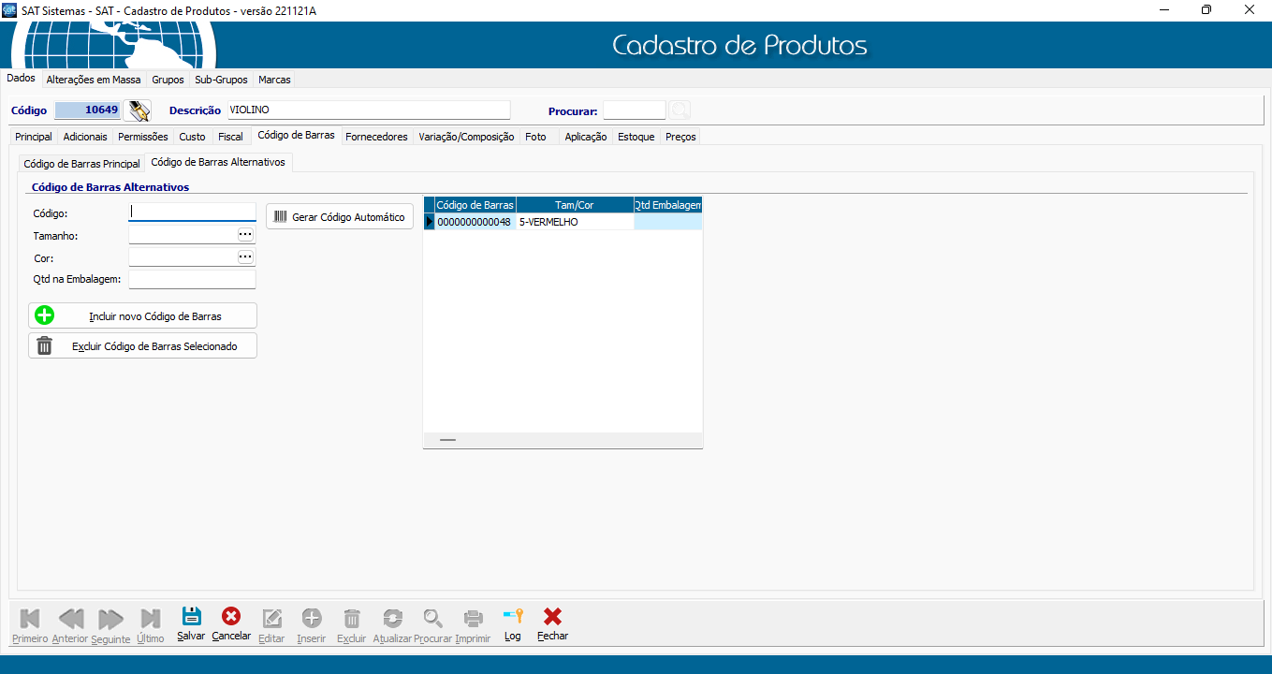Open the Log key icon
The height and width of the screenshot is (674, 1272).
point(512,617)
